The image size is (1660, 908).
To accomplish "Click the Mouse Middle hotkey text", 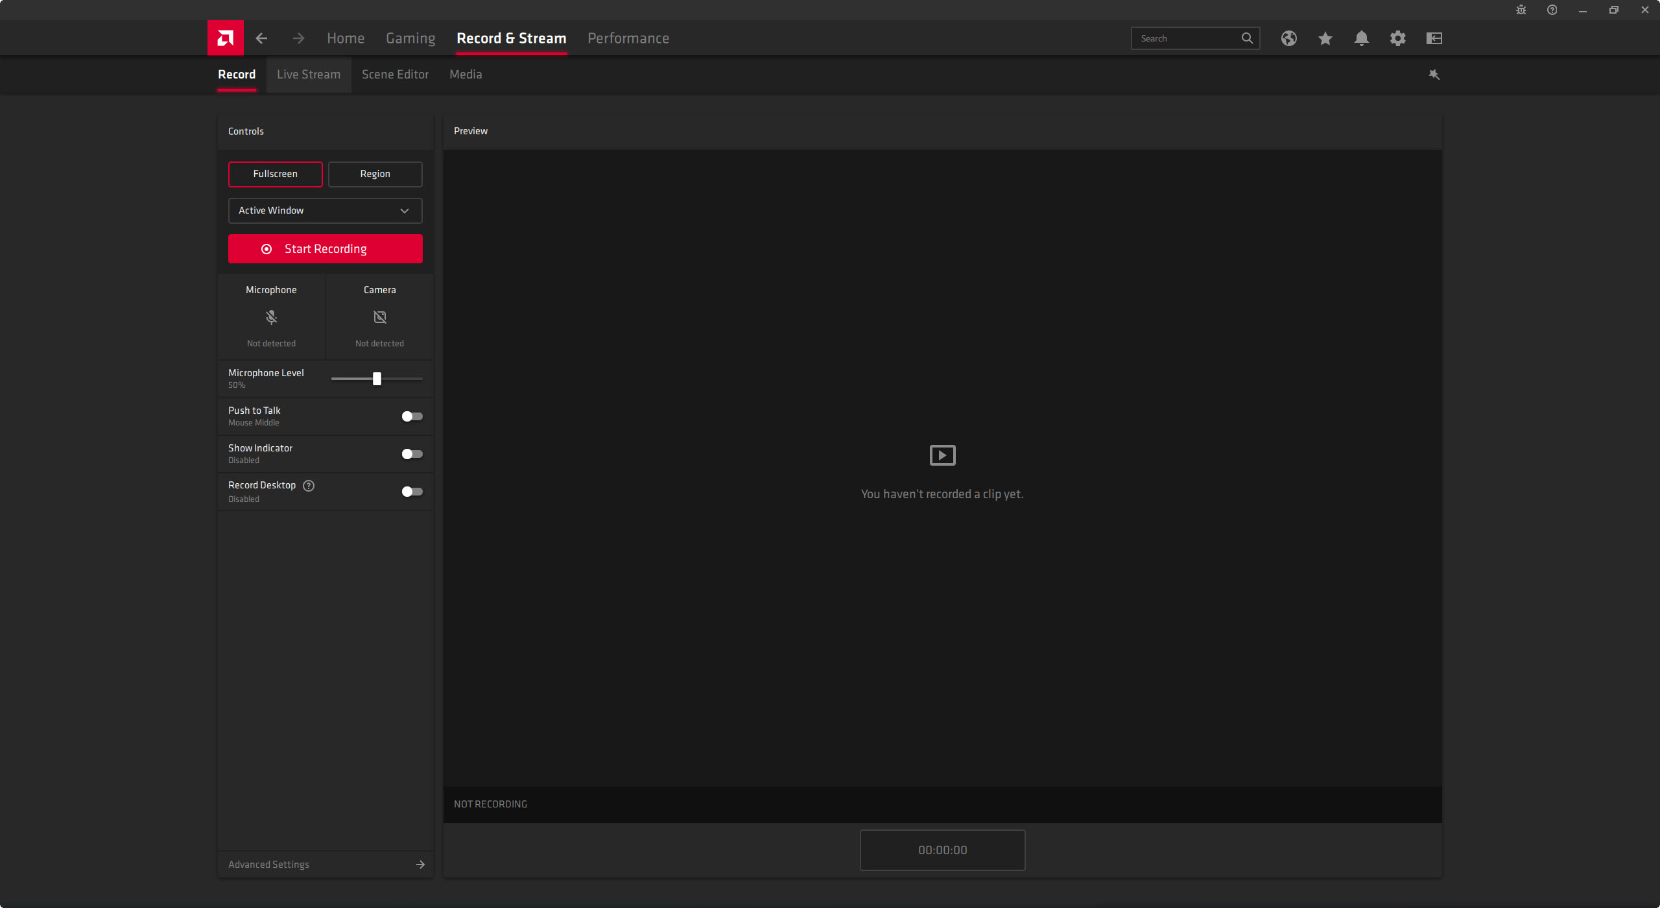I will click(x=254, y=423).
